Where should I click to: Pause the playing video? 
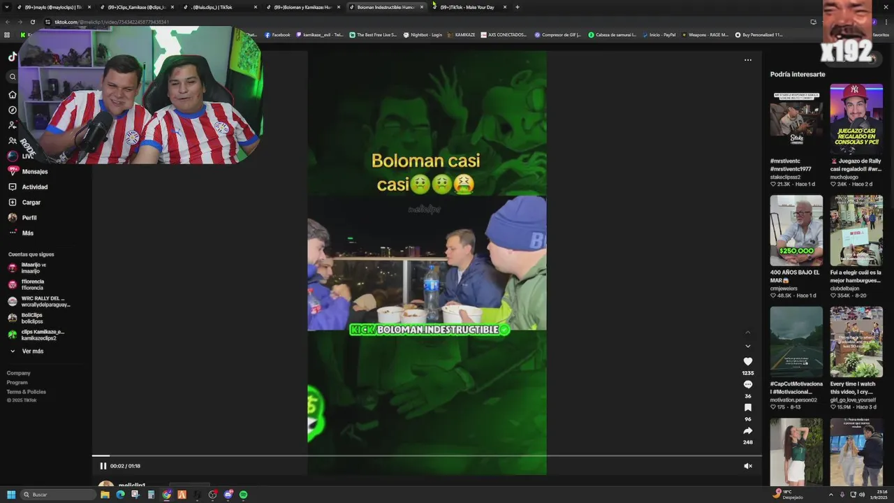pos(103,466)
